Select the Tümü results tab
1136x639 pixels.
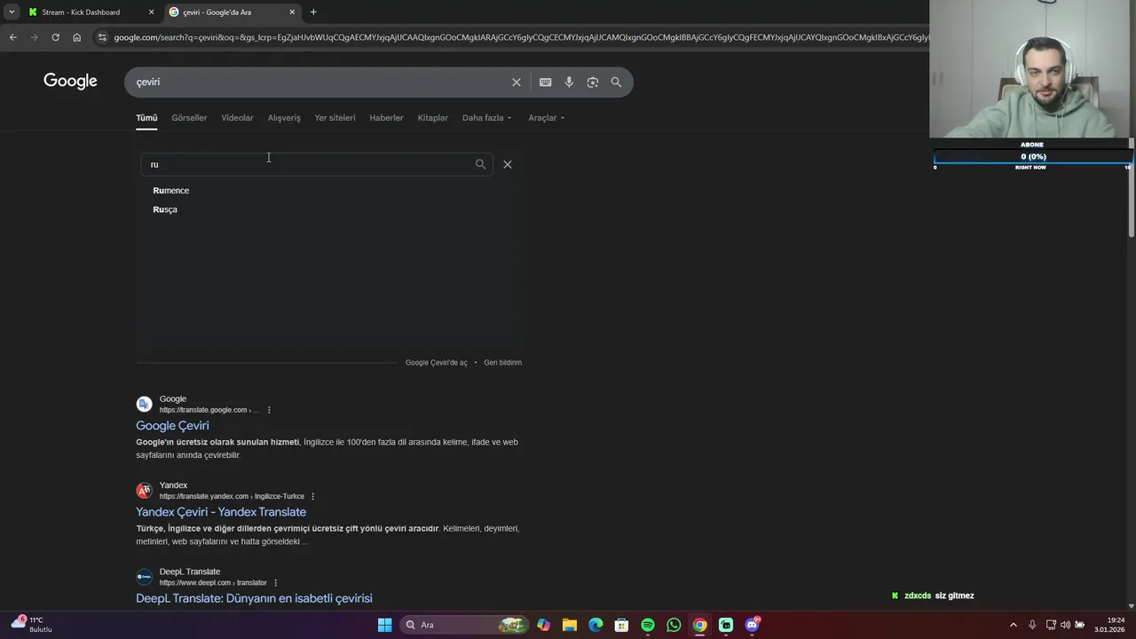tap(146, 118)
